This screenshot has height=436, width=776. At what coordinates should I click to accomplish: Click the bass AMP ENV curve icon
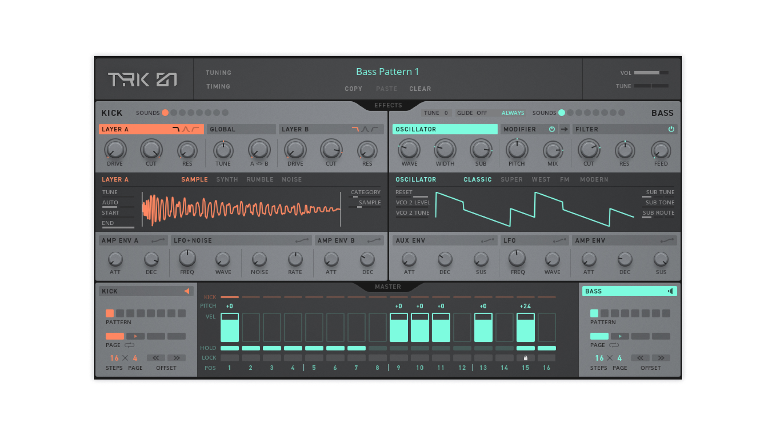667,241
